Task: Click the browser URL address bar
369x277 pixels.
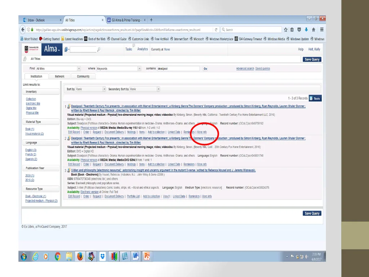Action: [123, 30]
